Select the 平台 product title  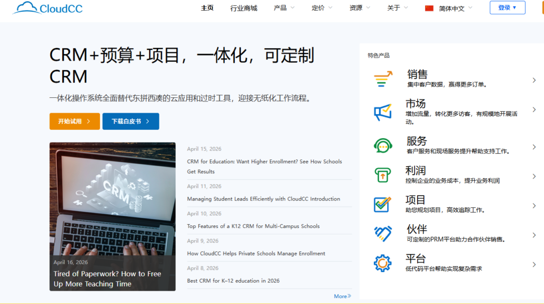415,258
